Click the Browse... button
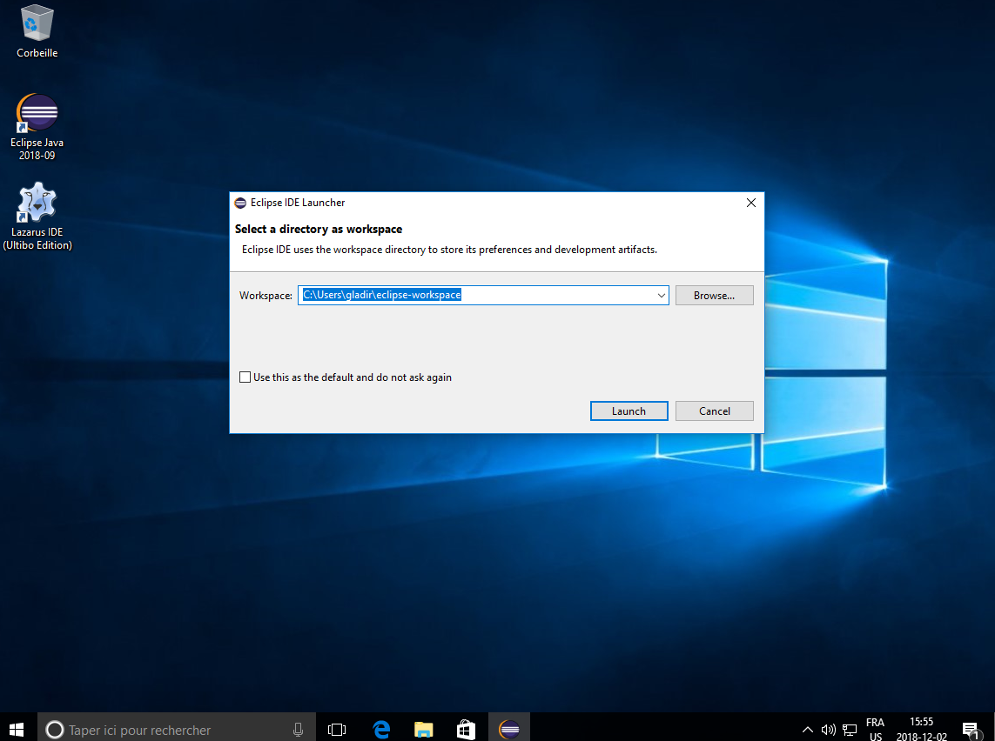This screenshot has height=741, width=995. point(714,296)
